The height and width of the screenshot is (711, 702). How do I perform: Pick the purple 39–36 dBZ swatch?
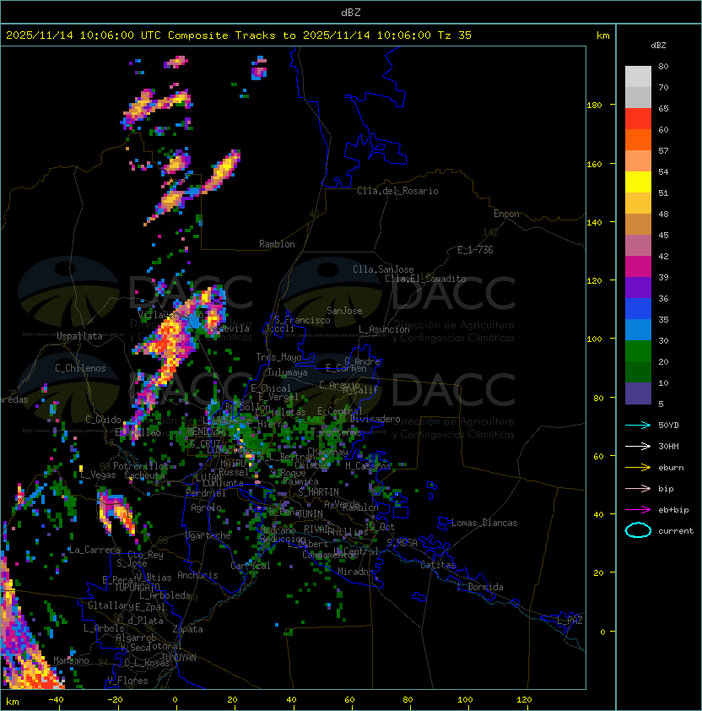coord(638,287)
